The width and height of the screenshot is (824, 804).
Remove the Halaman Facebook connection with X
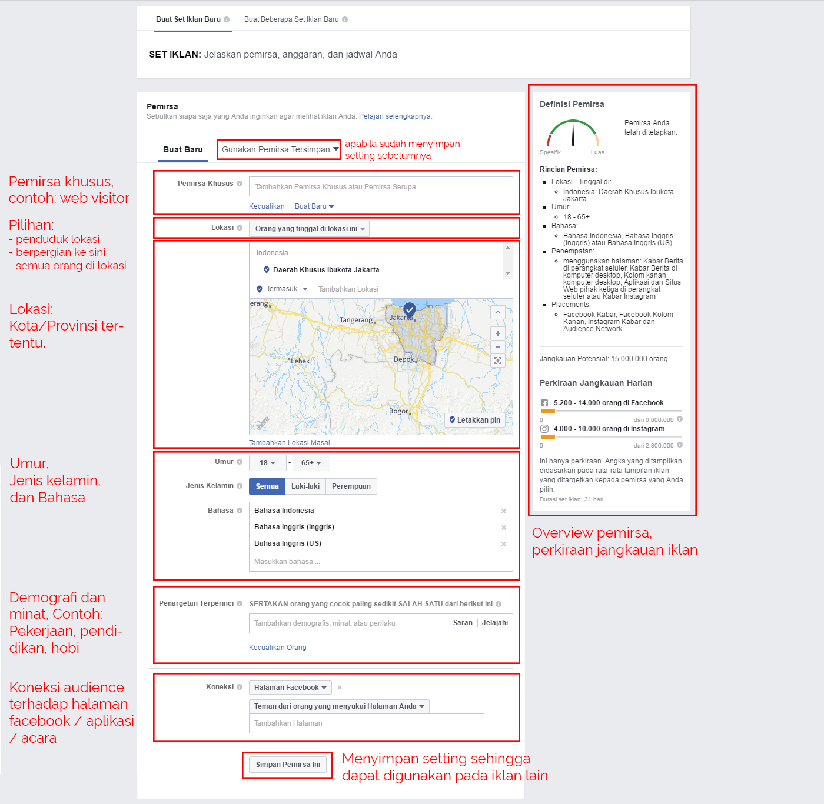pyautogui.click(x=340, y=688)
